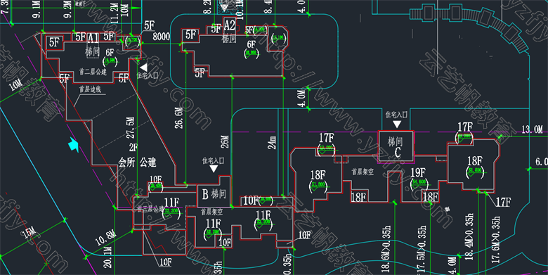548x275 pixels.
Task: Click the A2 梯间 label
Action: click(x=229, y=31)
